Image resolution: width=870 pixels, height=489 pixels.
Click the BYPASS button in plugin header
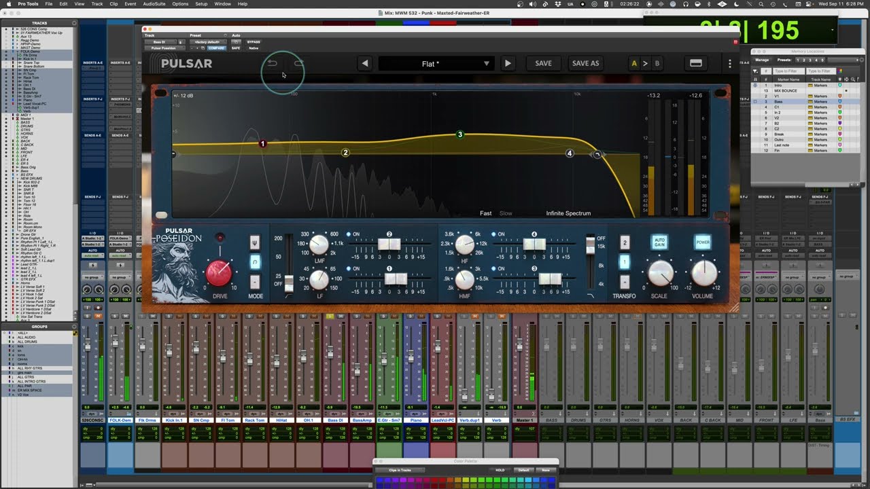[x=254, y=42]
